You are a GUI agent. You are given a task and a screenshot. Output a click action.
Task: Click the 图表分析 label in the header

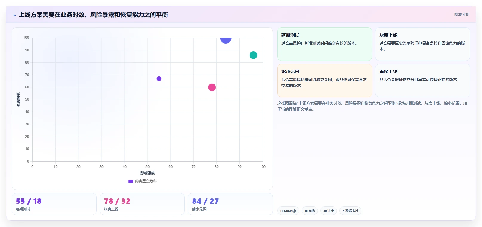(462, 14)
